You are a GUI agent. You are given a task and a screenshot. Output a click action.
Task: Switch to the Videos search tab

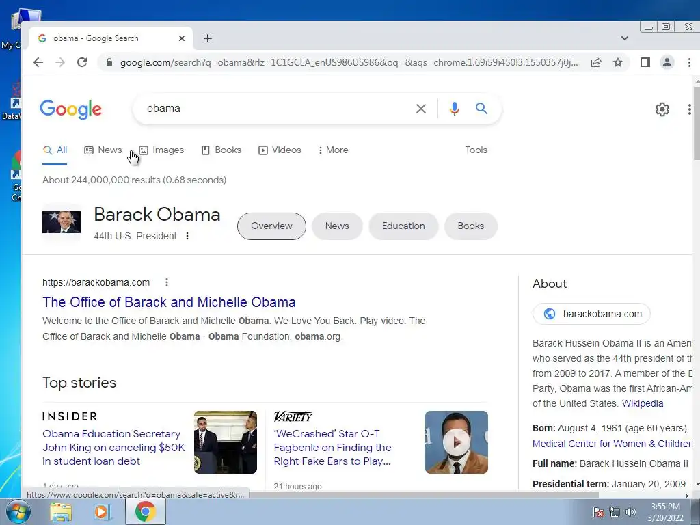pos(280,150)
